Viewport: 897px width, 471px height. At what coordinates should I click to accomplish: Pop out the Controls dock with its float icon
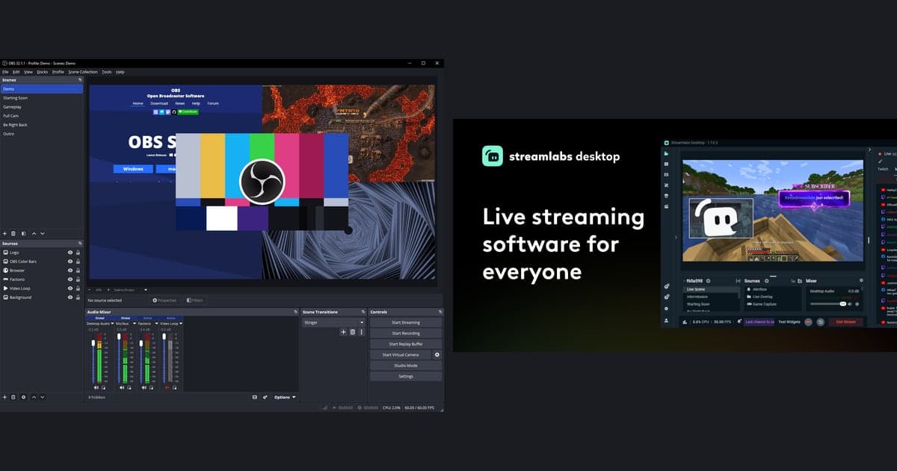440,312
